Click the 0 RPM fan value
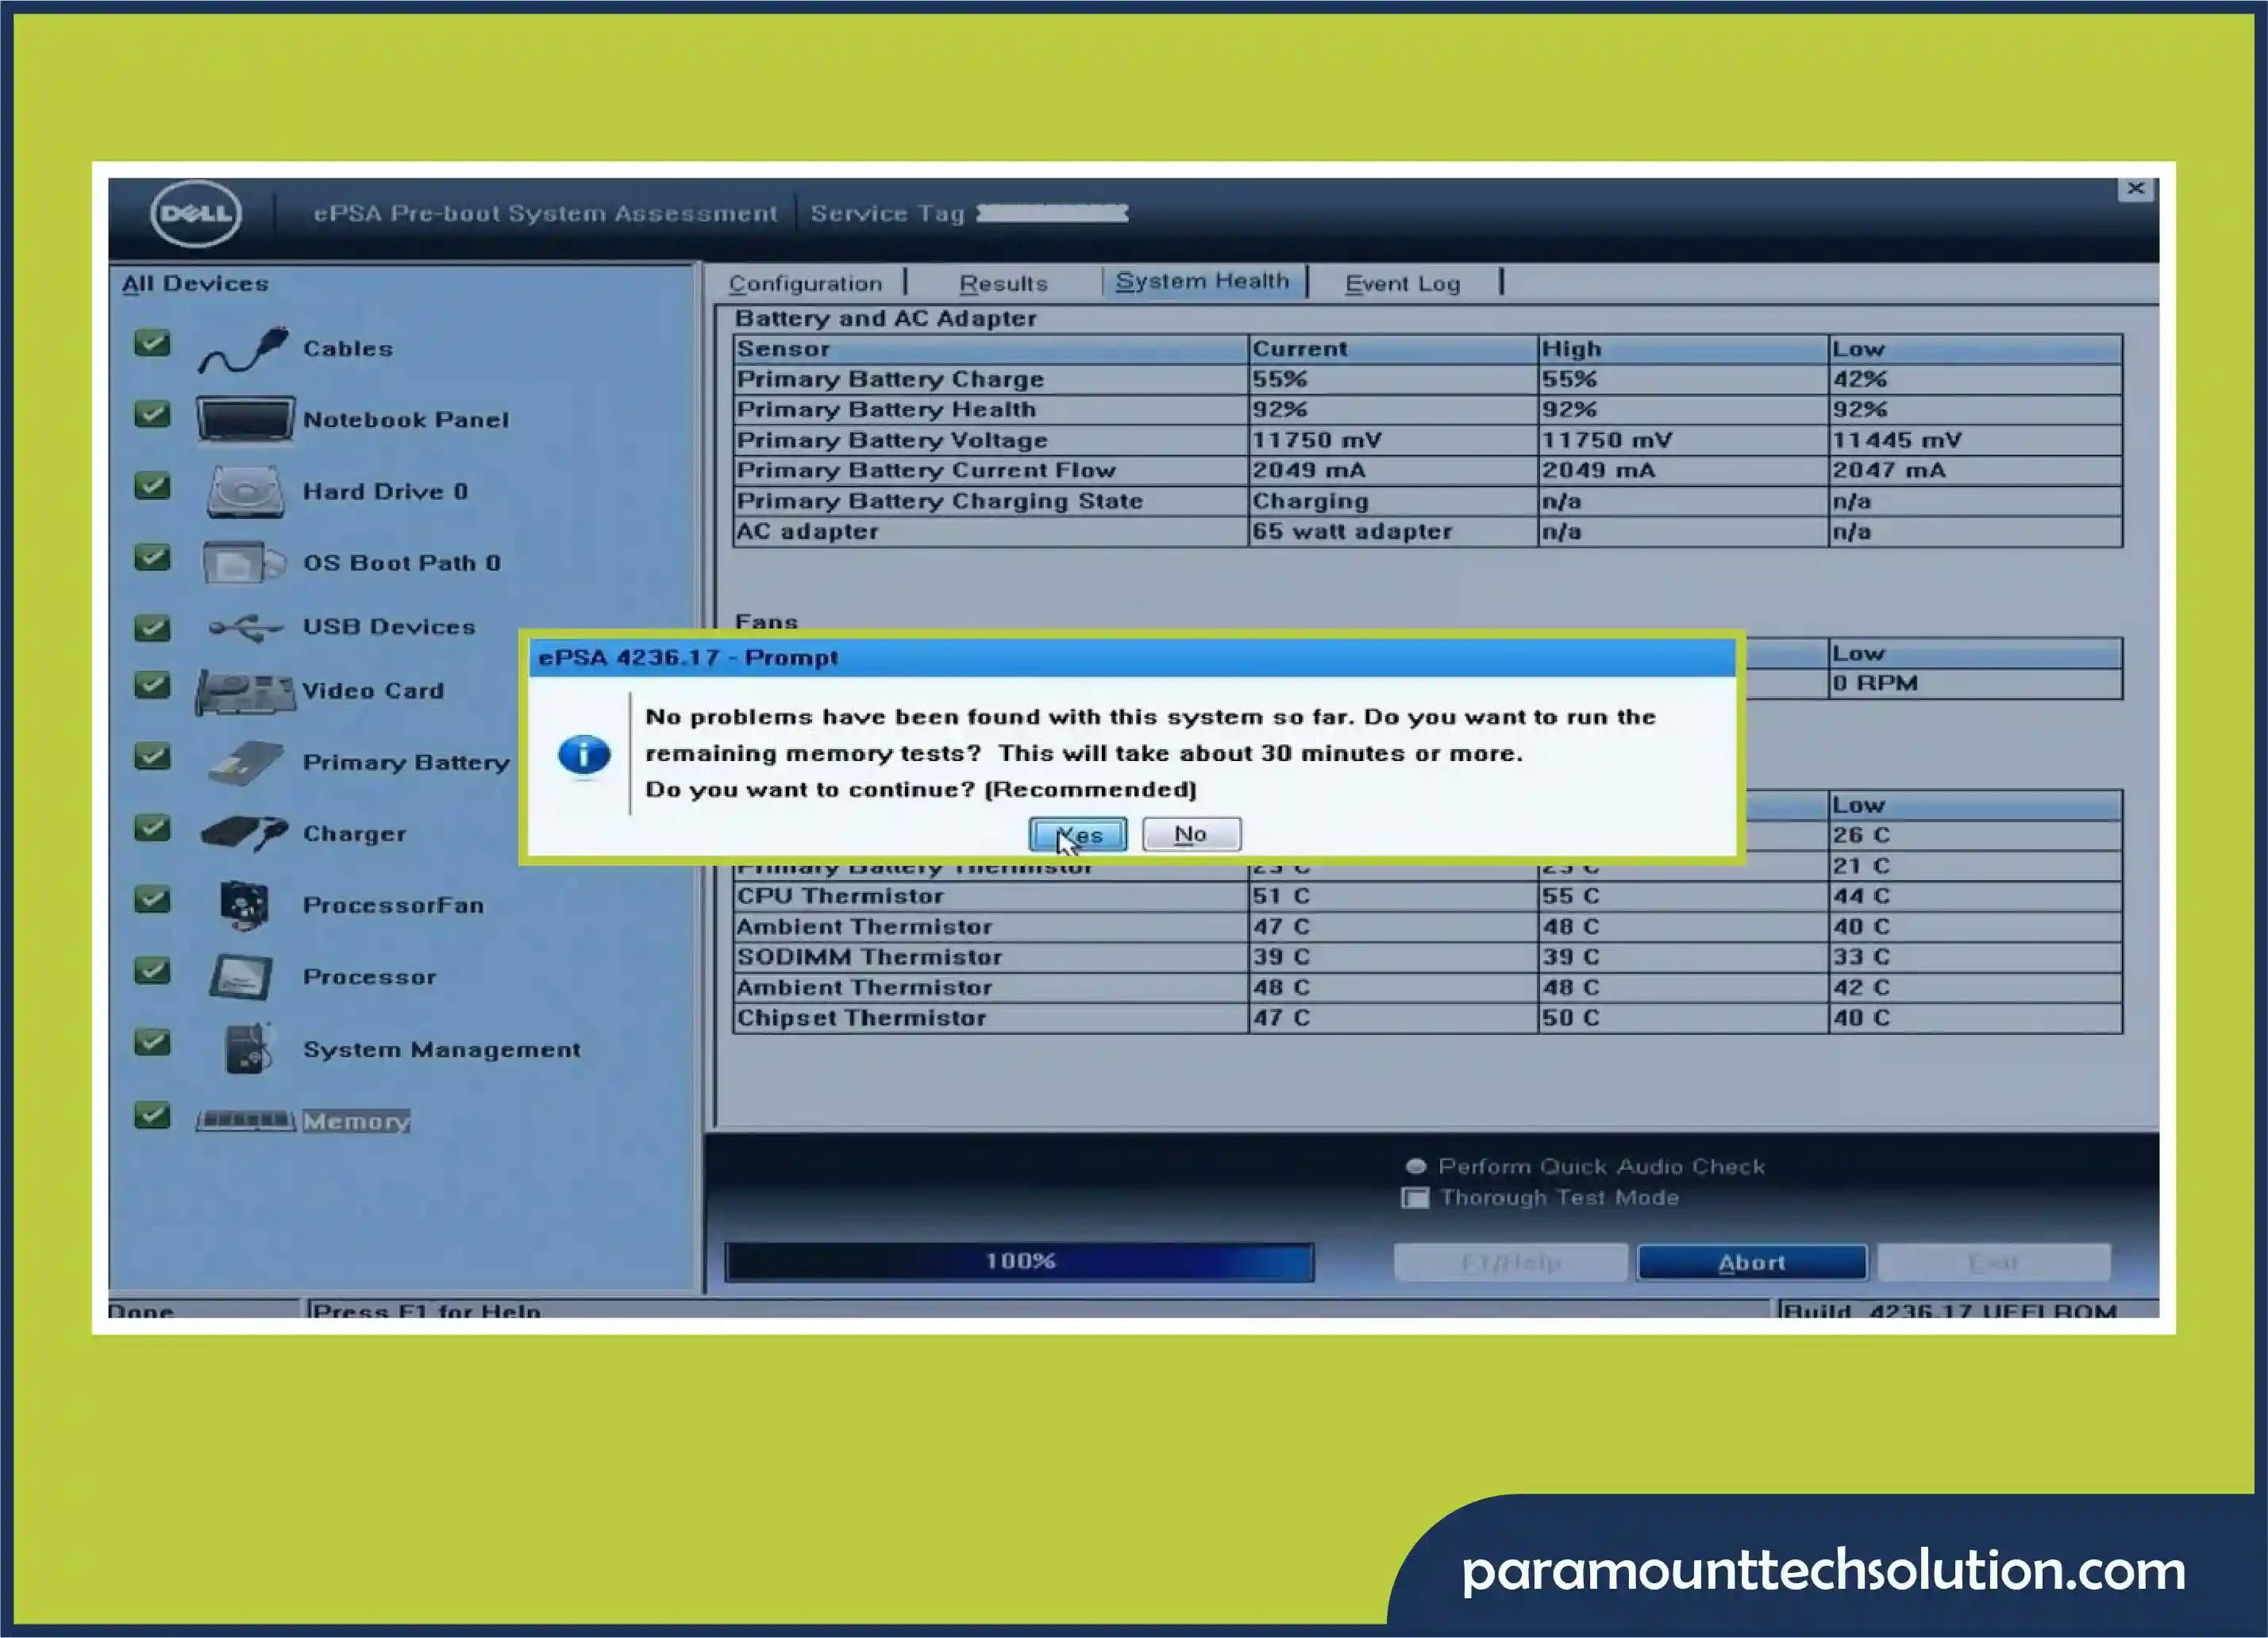This screenshot has height=1638, width=2268. [x=1875, y=684]
